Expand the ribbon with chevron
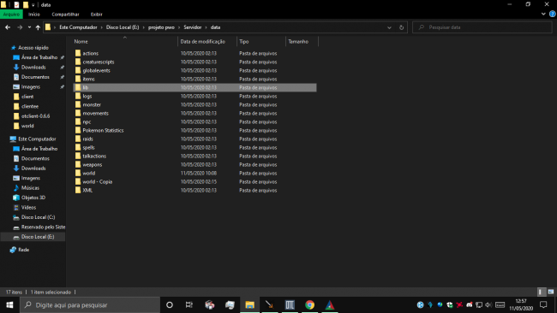Screen dimensions: 557x313 click(x=543, y=15)
